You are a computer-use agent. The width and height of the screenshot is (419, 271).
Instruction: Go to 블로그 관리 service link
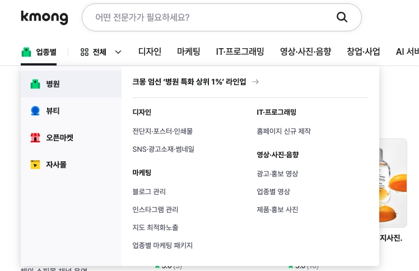(149, 191)
